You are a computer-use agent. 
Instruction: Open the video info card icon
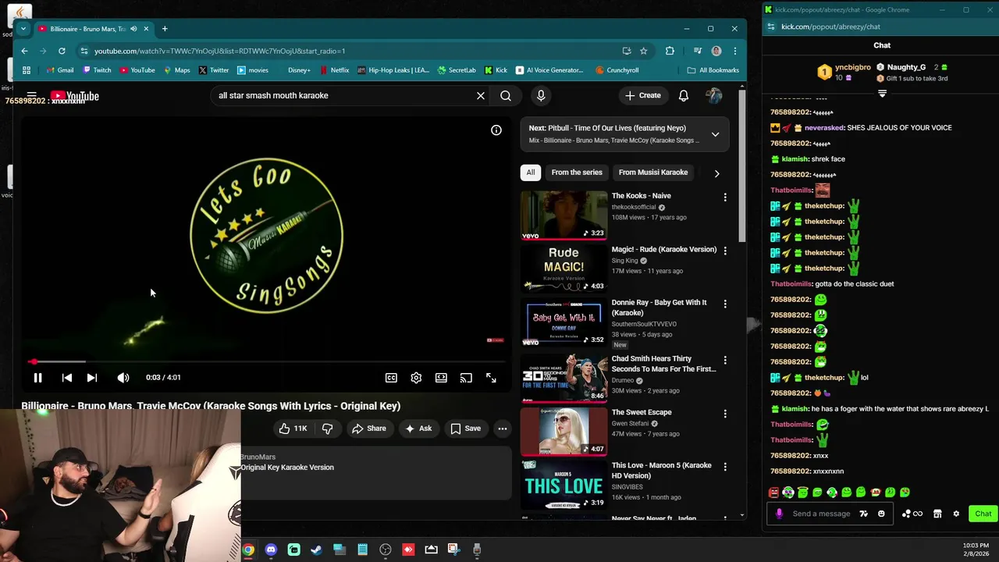[496, 130]
